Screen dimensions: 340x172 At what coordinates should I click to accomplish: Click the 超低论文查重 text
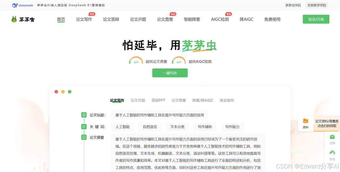(x=156, y=62)
